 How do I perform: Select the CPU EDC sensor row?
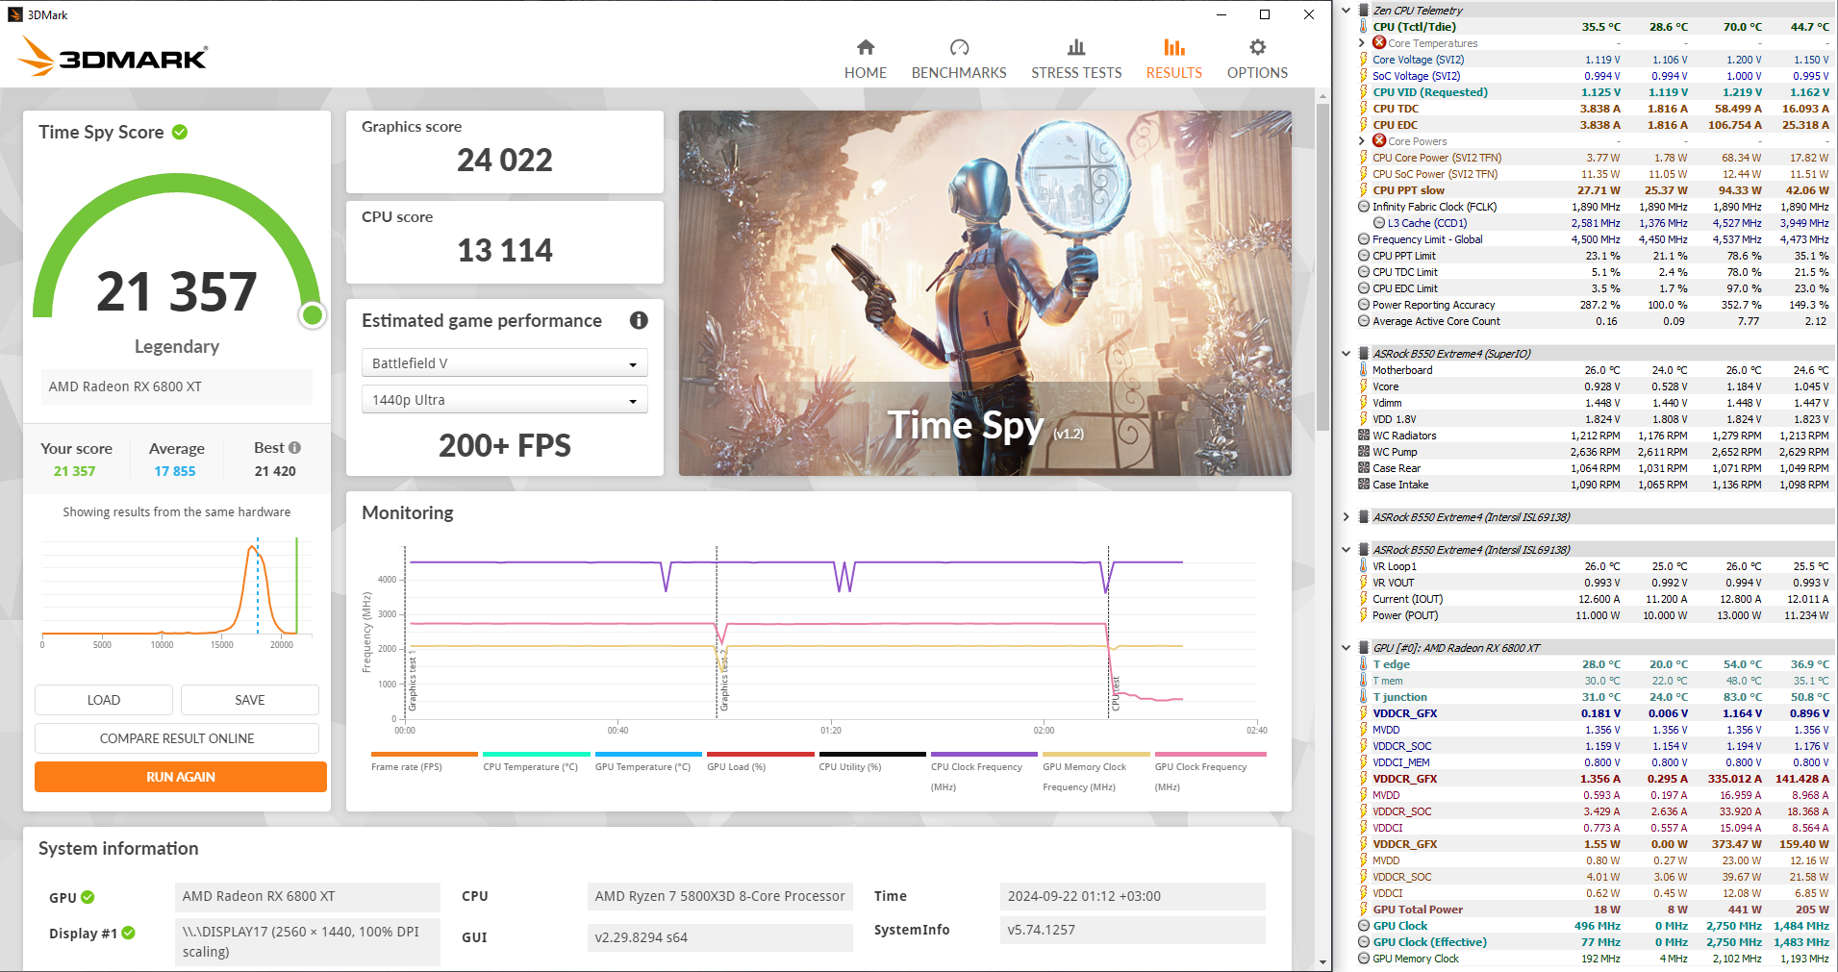(x=1595, y=125)
